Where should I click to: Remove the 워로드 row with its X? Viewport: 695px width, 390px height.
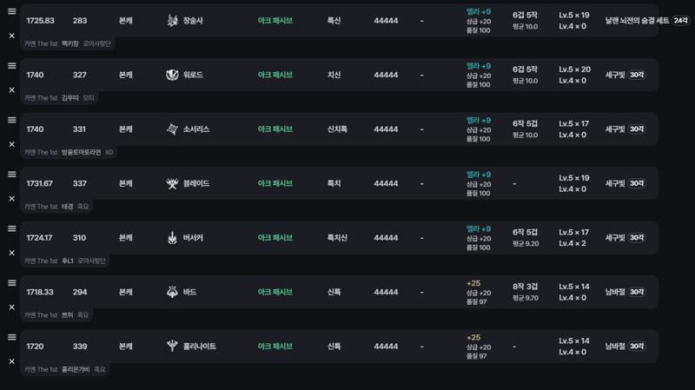(x=12, y=90)
